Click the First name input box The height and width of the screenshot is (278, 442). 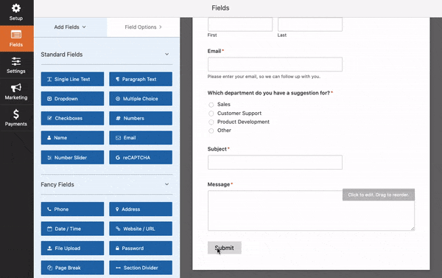[240, 24]
